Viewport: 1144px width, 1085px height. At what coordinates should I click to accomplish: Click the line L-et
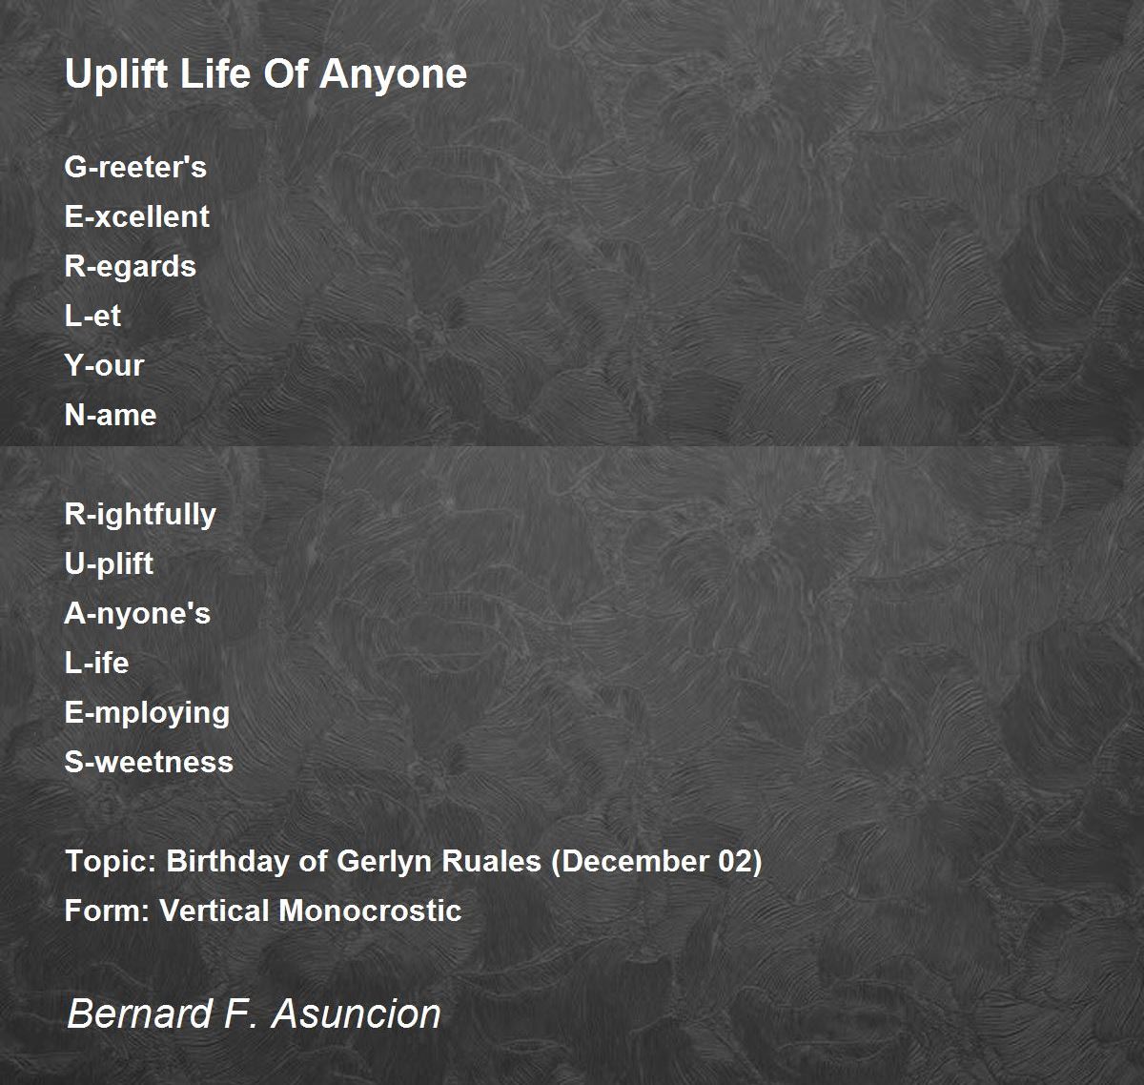[x=92, y=316]
